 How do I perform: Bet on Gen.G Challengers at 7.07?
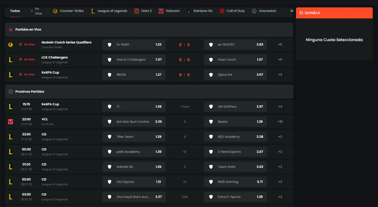coord(134,60)
